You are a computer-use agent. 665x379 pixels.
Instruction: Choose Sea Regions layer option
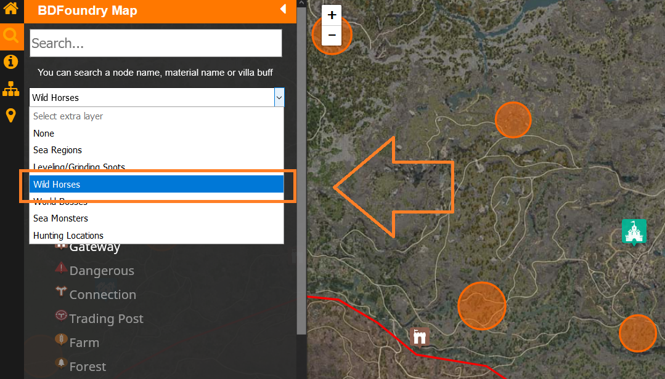coord(156,150)
